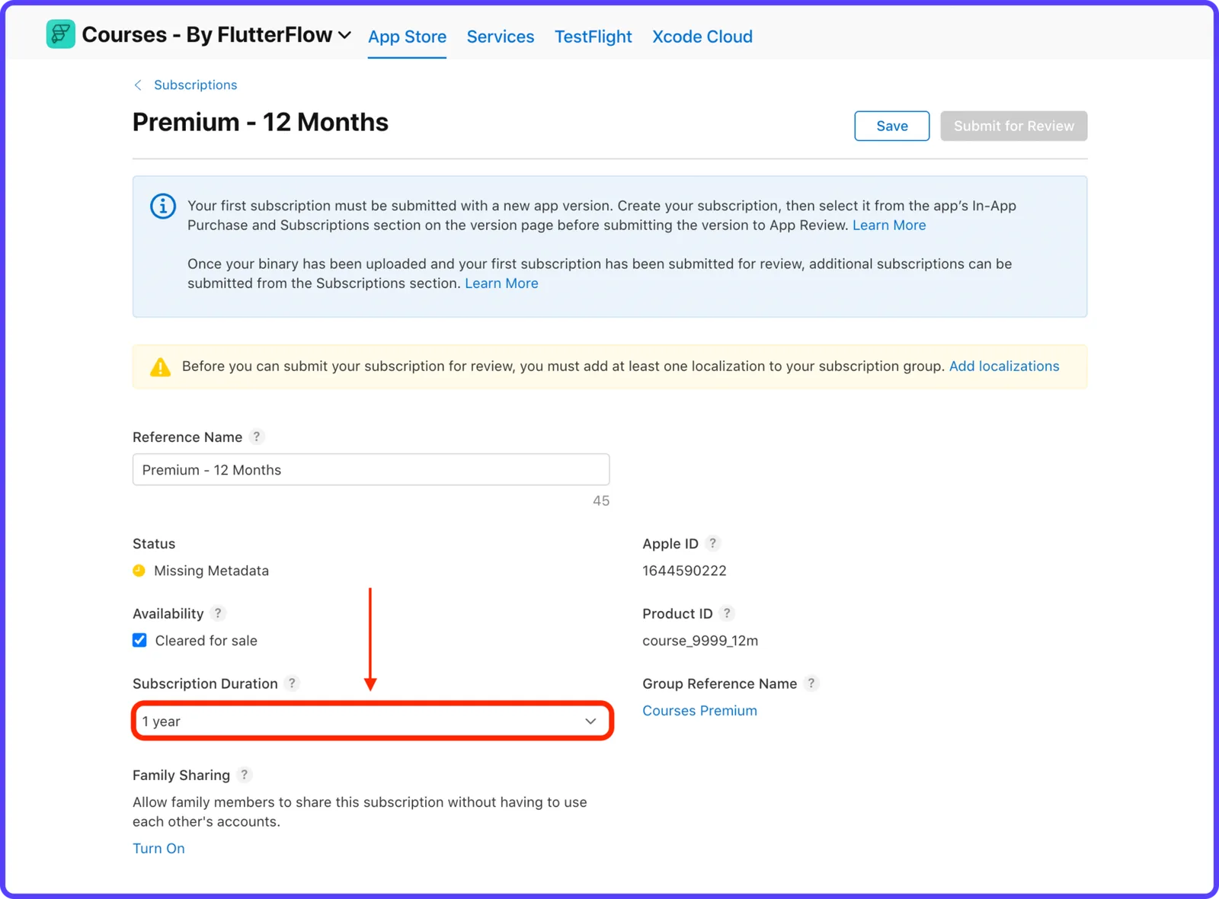Click the Product ID help question mark
Image resolution: width=1219 pixels, height=899 pixels.
click(727, 613)
